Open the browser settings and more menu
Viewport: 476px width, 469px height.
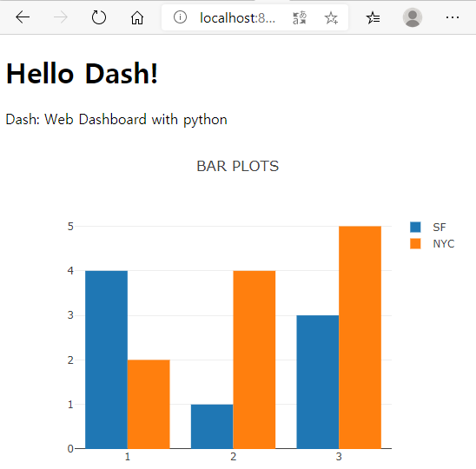pos(453,17)
